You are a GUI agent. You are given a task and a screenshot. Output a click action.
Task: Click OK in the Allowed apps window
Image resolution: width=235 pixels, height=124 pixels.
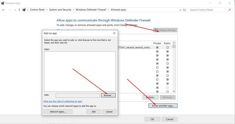(x=152, y=119)
